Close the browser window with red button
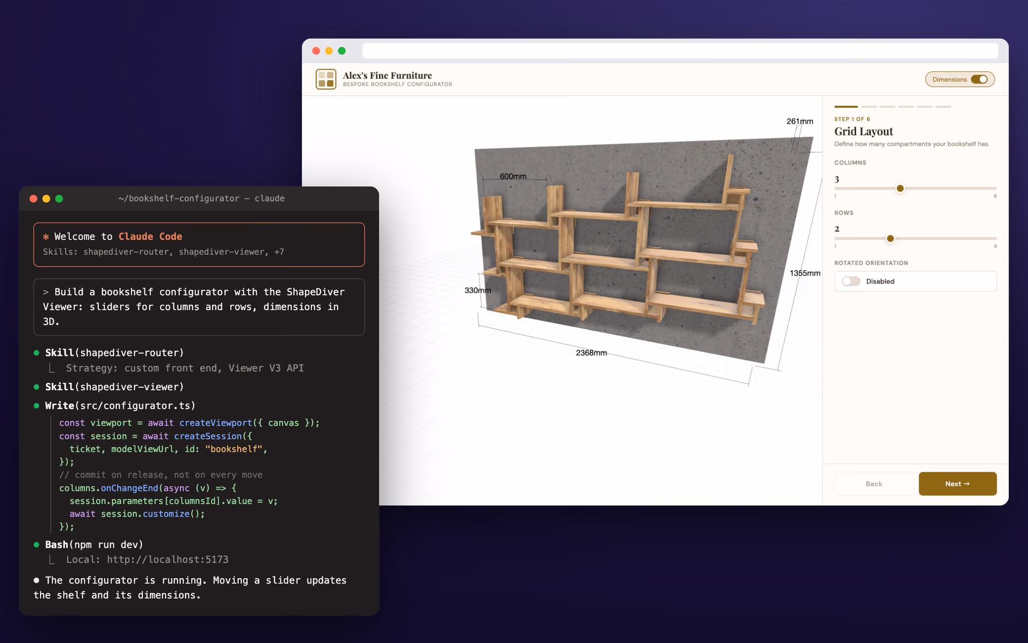Screen dimensions: 1028x643 click(x=316, y=51)
